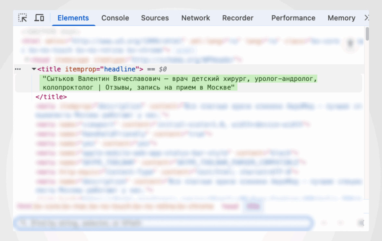The height and width of the screenshot is (241, 382).
Task: Click the "headline" attribute value
Action: [119, 69]
